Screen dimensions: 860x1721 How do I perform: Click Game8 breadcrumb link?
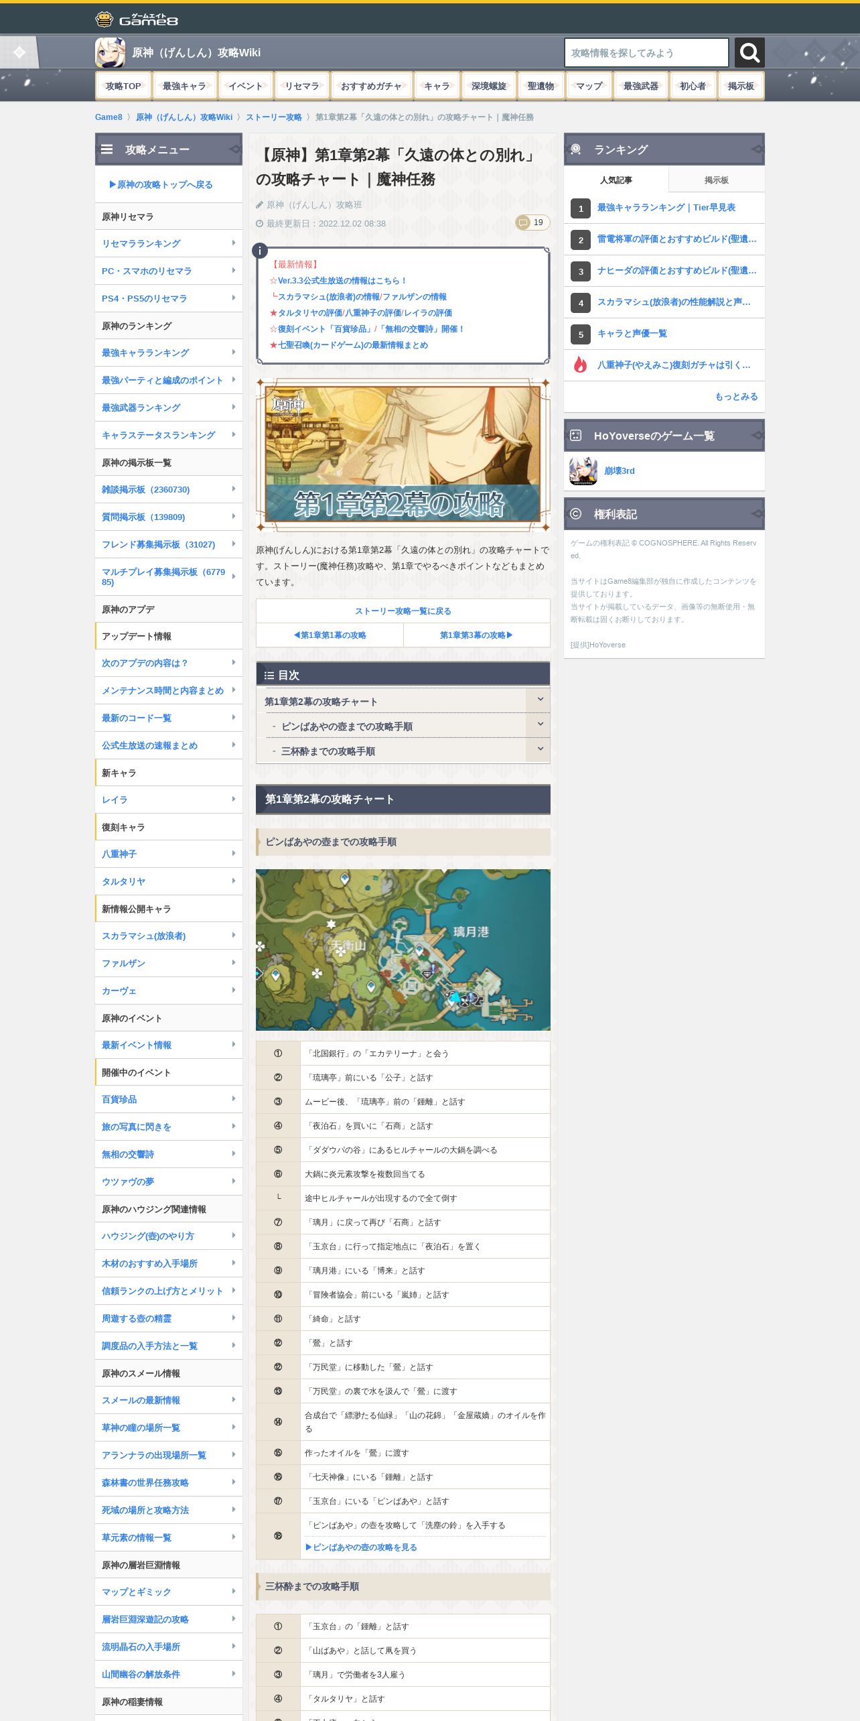[x=109, y=117]
